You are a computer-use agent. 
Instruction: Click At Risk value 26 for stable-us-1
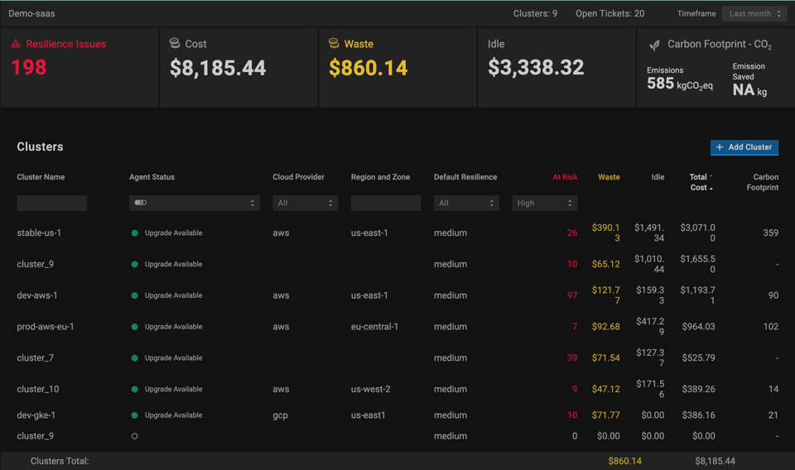tap(572, 233)
